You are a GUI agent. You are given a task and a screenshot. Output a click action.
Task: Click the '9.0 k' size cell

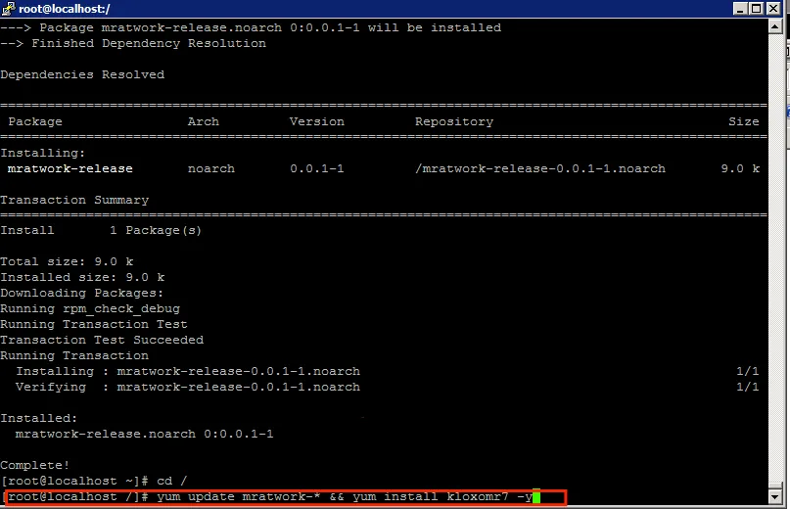tap(740, 168)
